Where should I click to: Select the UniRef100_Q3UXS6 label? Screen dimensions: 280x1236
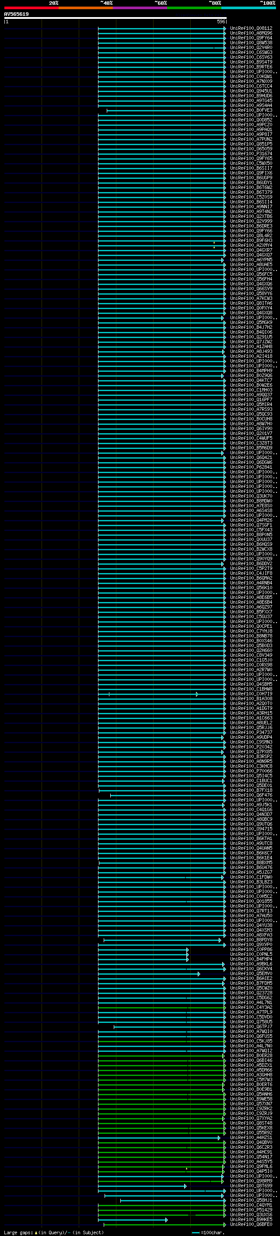[x=251, y=1215]
